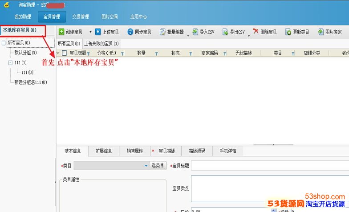Collapse the 所有宝贝 (0) tree node

pos(4,43)
